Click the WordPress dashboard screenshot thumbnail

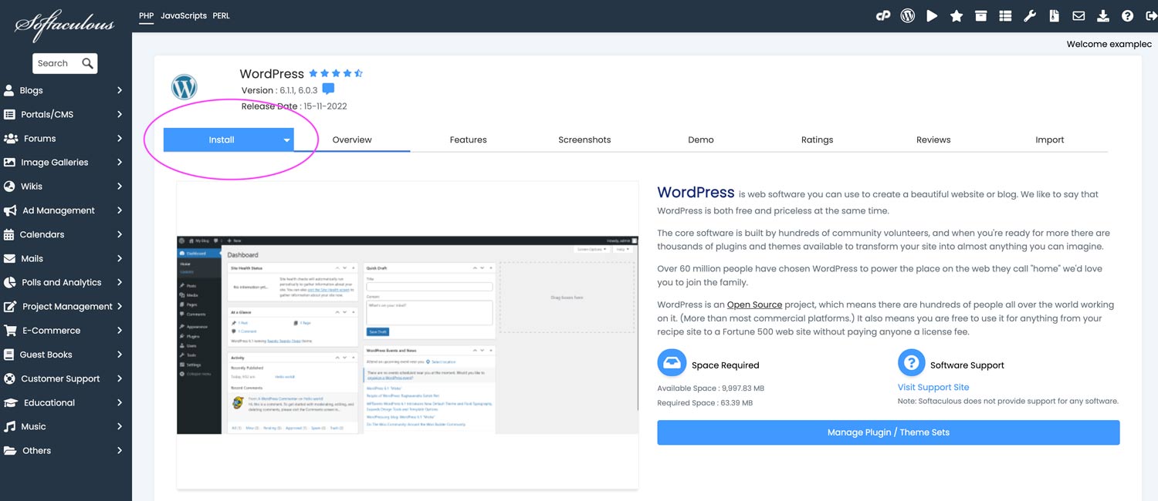[x=408, y=335]
